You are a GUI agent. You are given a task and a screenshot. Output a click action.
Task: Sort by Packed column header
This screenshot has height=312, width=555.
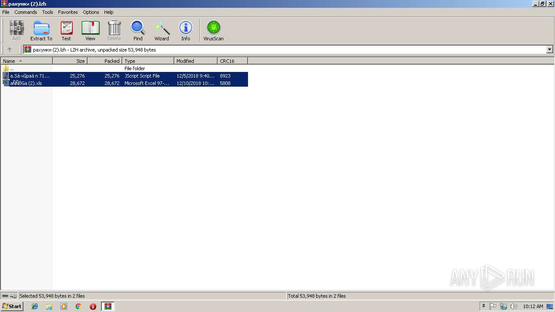[104, 61]
